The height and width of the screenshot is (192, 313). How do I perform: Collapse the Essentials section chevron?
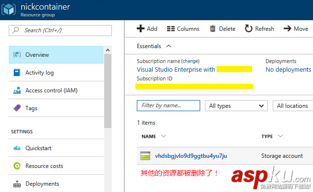[x=169, y=46]
